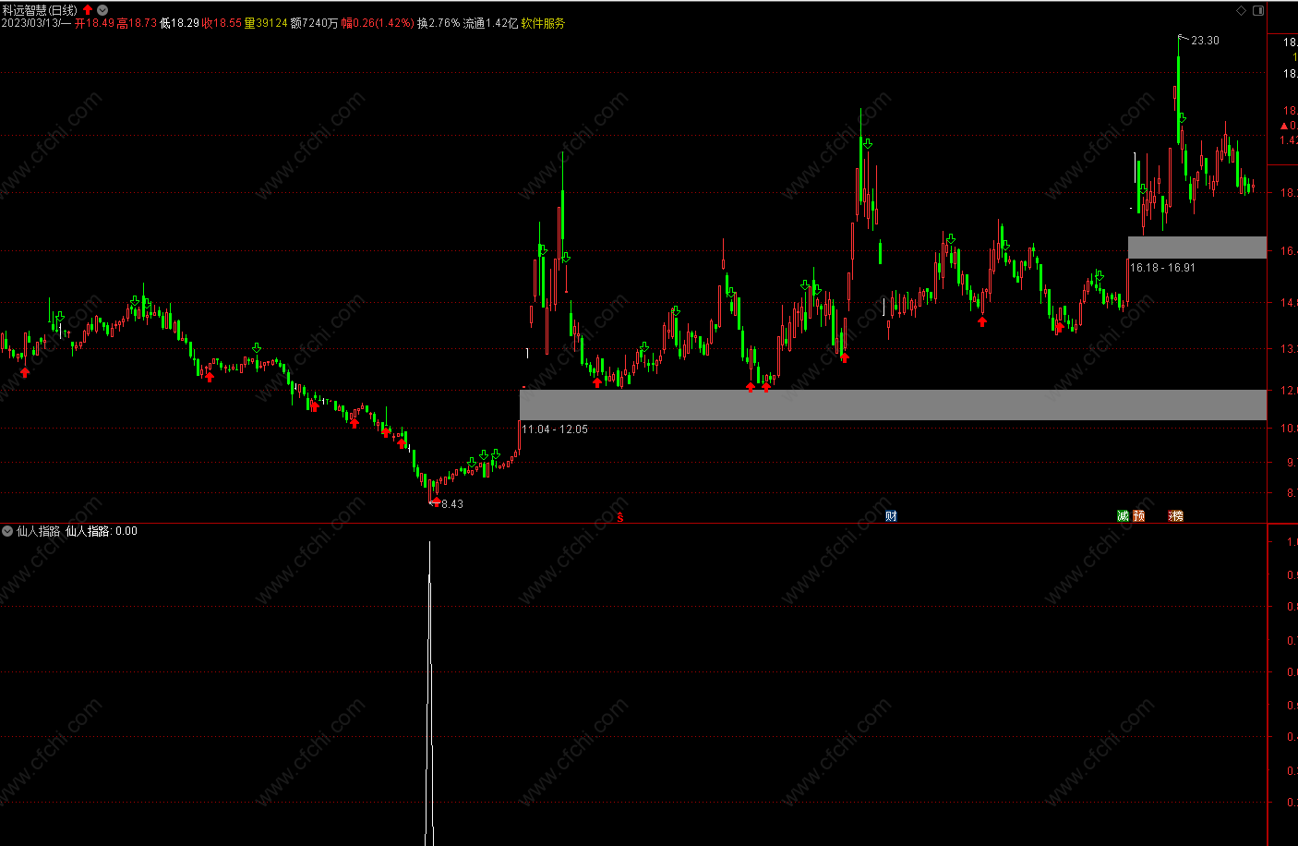The width and height of the screenshot is (1298, 846).
Task: Click the 流通1.42亿 float value
Action: (x=490, y=23)
